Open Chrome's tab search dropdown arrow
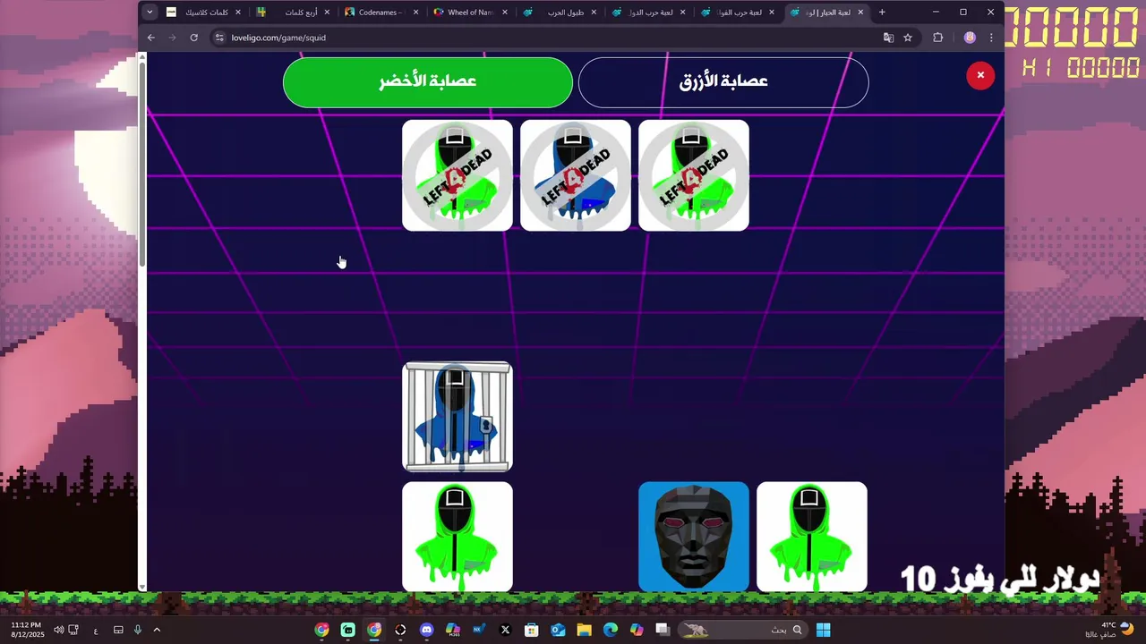This screenshot has height=644, width=1146. [150, 13]
